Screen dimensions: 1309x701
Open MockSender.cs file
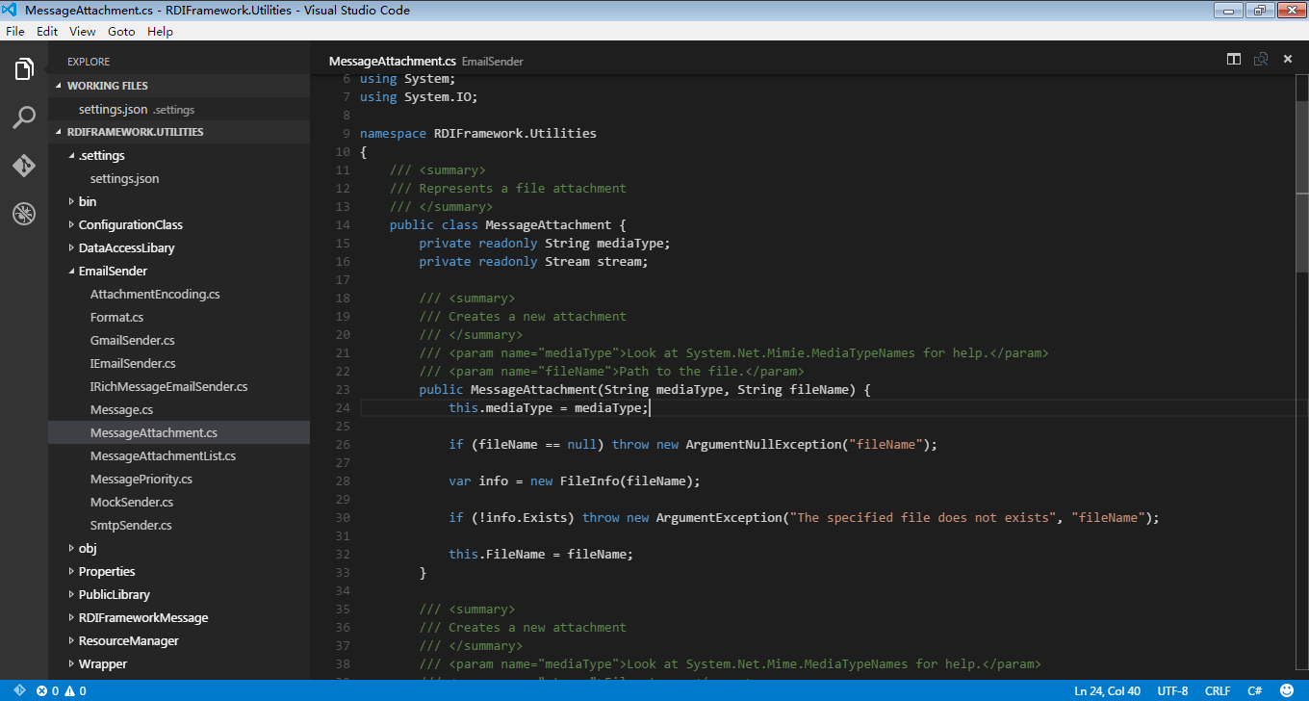pyautogui.click(x=179, y=502)
